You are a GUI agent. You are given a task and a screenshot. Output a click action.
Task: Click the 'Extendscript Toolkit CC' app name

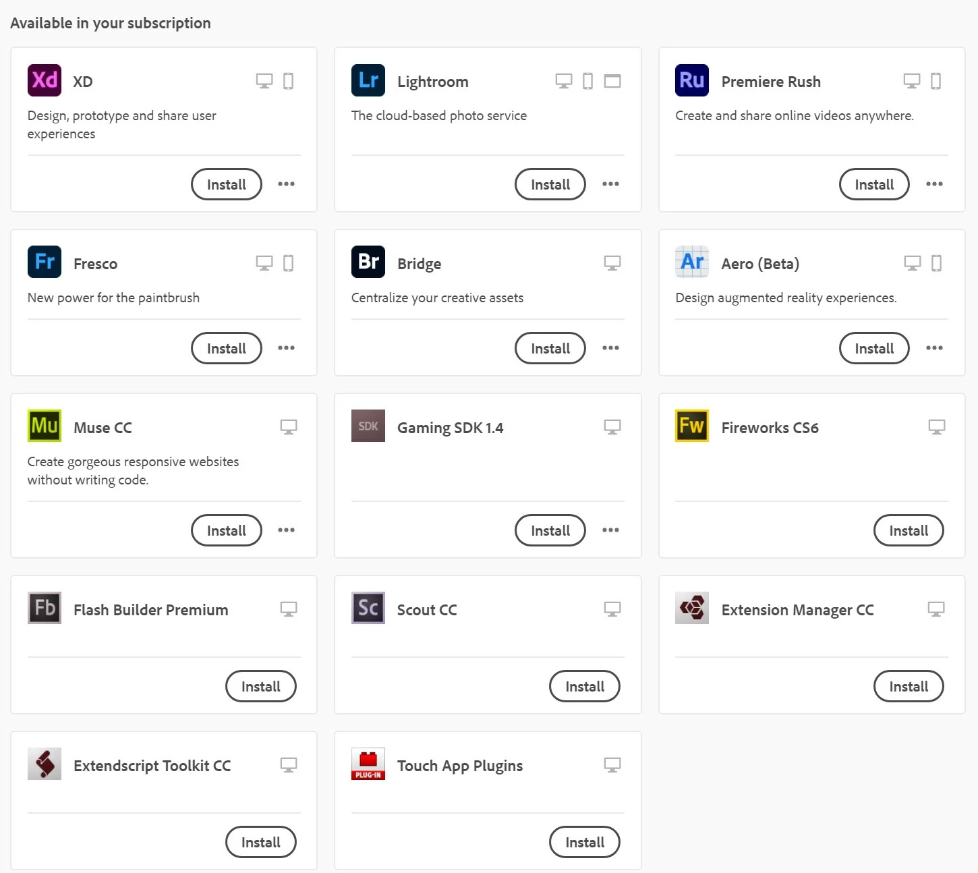pos(152,766)
